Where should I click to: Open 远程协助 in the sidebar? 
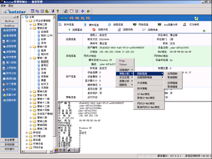coord(9,100)
